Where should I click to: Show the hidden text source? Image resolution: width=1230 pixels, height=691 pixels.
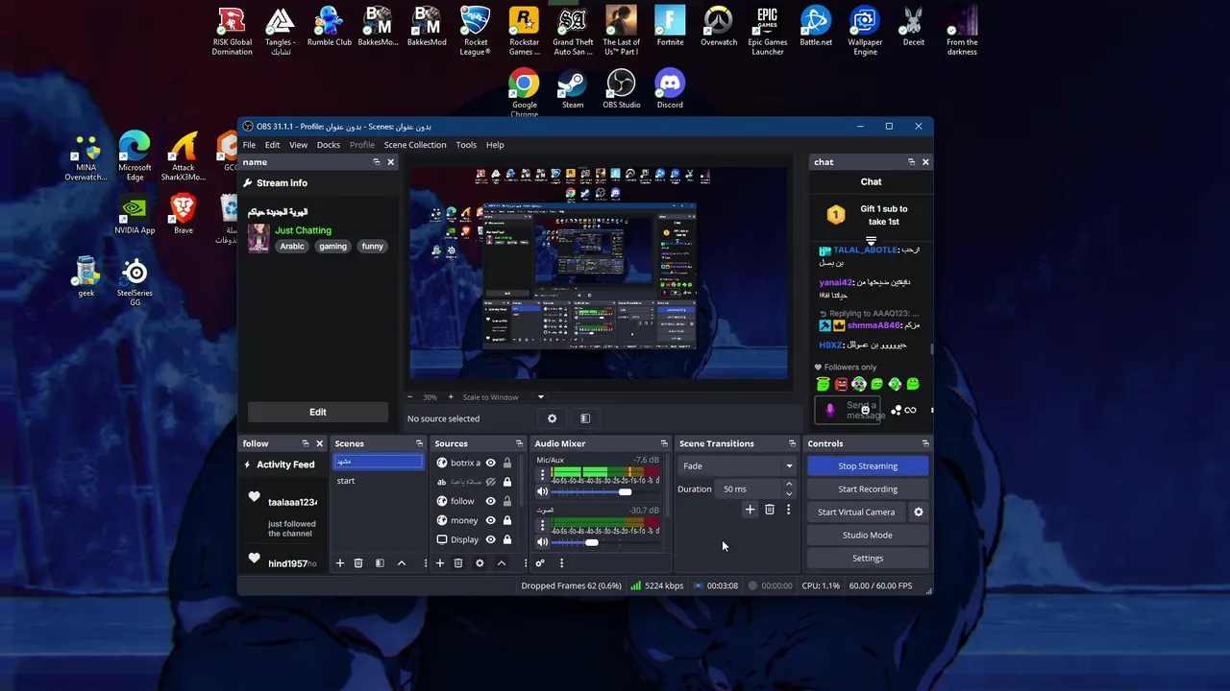click(490, 482)
